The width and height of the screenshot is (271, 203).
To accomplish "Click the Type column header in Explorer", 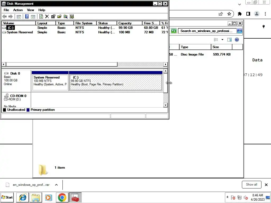I will point(195,47).
